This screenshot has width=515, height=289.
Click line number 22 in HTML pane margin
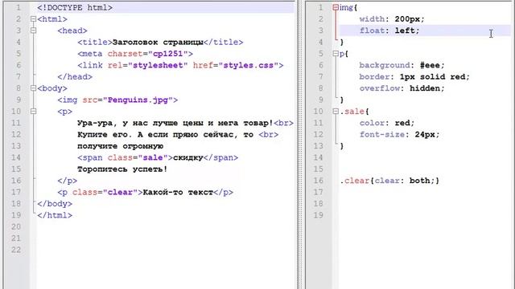point(16,250)
